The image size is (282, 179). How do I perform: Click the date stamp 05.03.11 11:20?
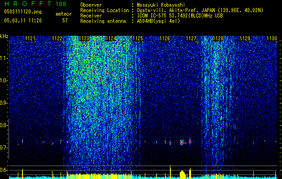(23, 21)
